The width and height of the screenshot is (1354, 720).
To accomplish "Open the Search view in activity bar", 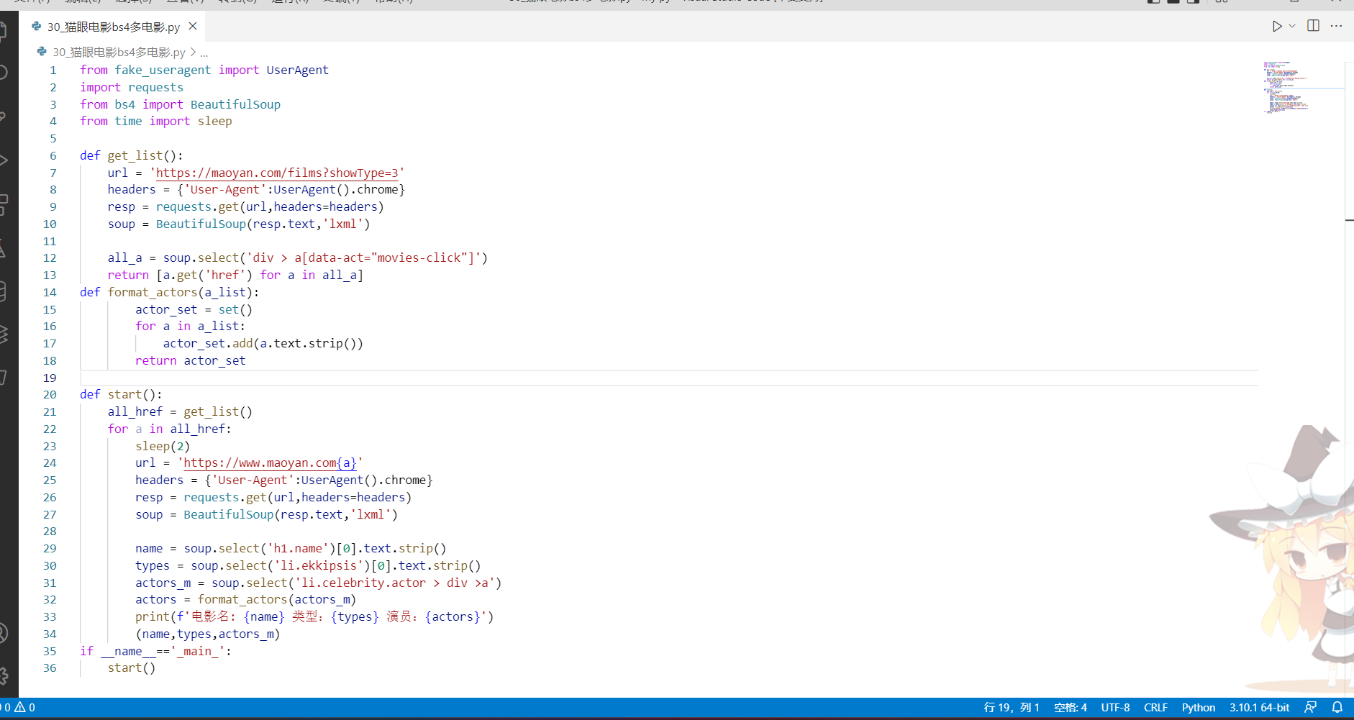I will (4, 72).
